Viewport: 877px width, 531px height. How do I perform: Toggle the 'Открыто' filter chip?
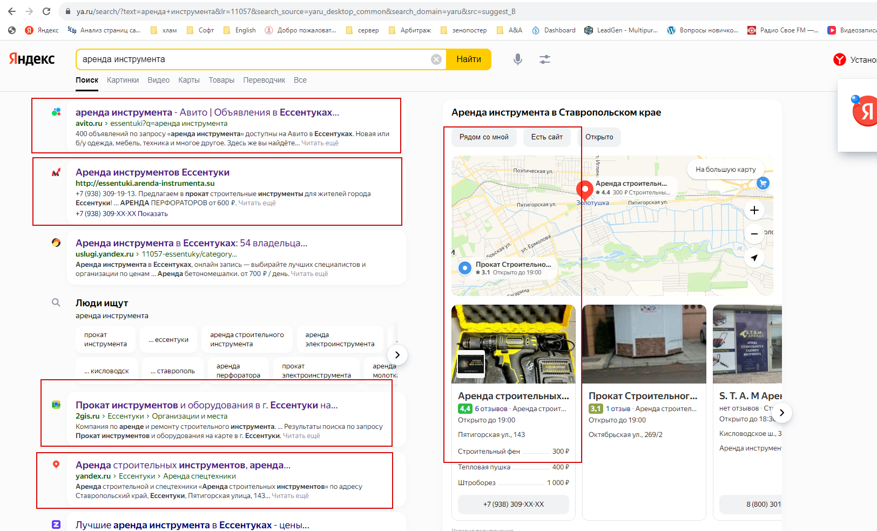[599, 137]
